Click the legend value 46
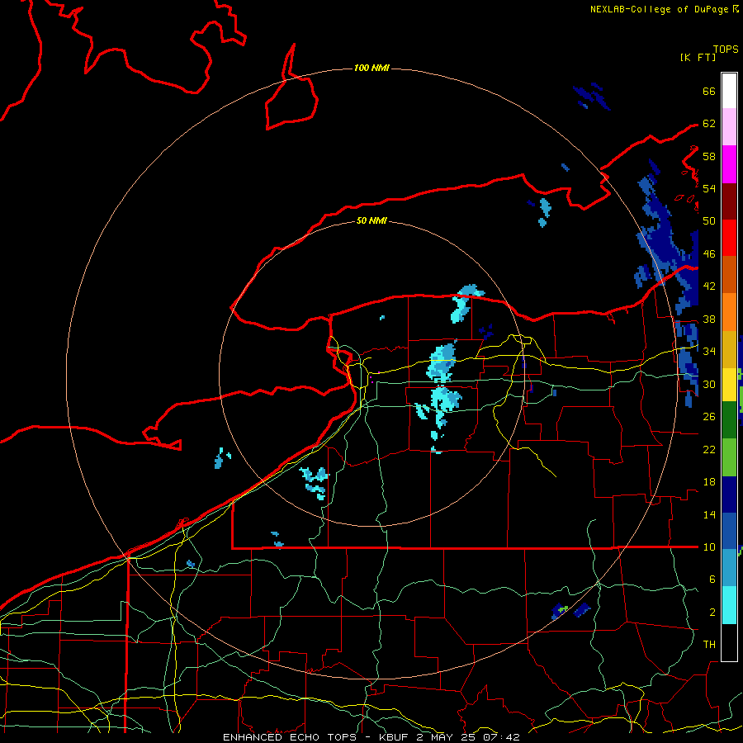743x743 pixels. (x=709, y=254)
